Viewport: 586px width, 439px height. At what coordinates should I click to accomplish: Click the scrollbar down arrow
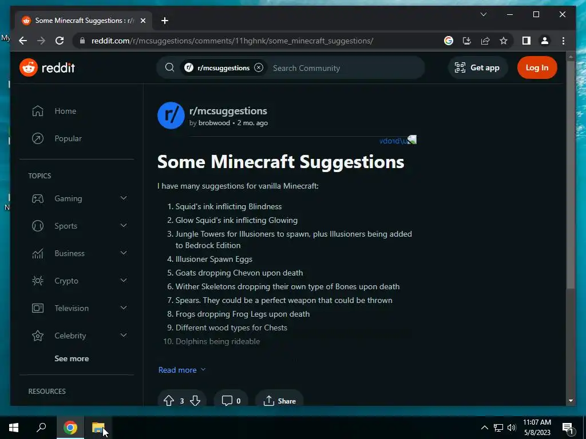(x=571, y=401)
